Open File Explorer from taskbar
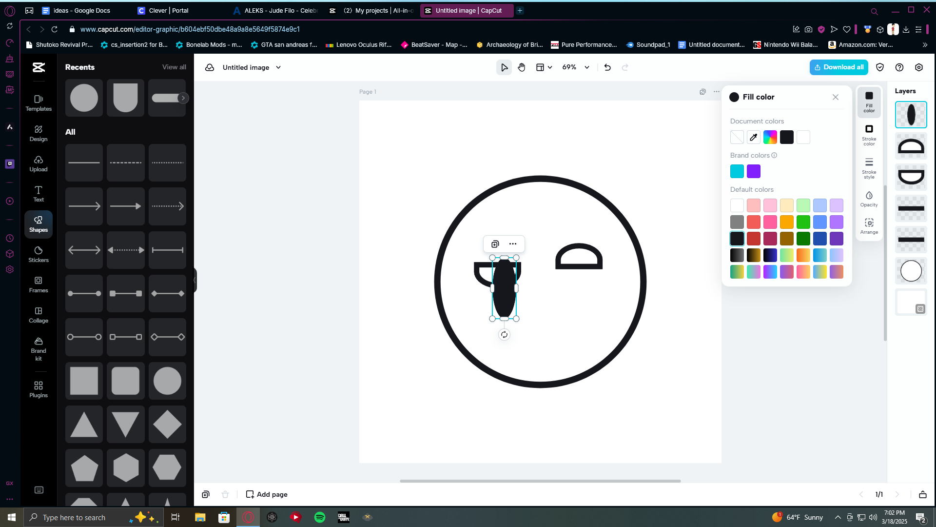 [200, 517]
